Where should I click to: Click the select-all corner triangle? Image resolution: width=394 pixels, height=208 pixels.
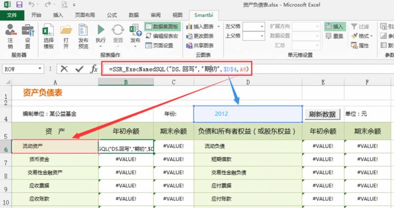click(8, 82)
